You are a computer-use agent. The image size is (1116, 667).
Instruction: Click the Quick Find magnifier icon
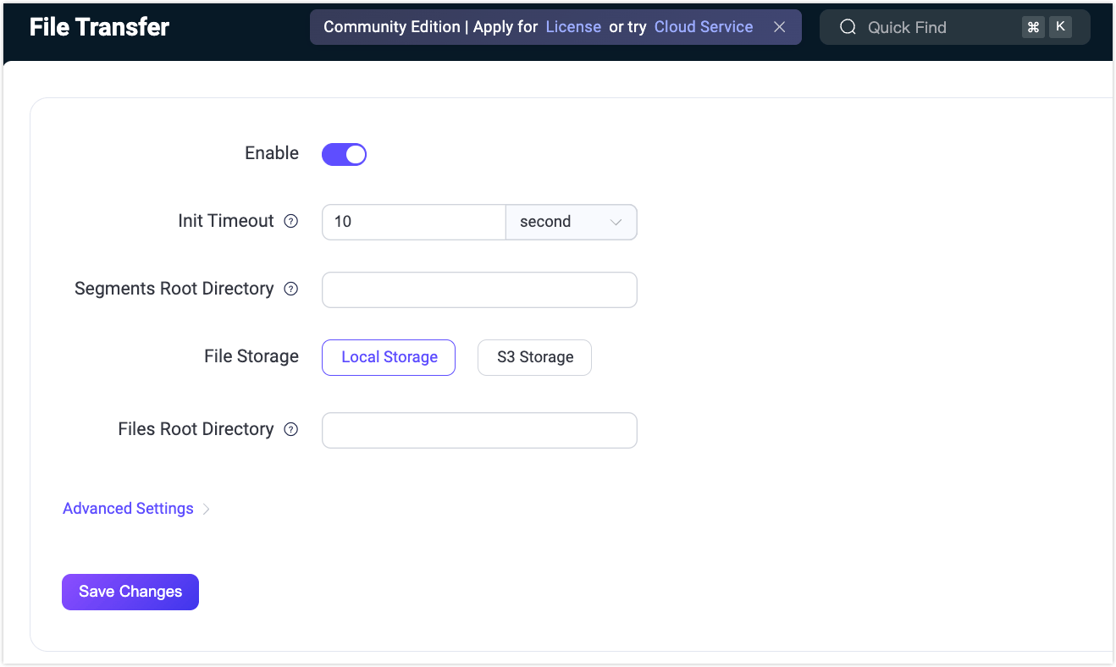tap(848, 26)
